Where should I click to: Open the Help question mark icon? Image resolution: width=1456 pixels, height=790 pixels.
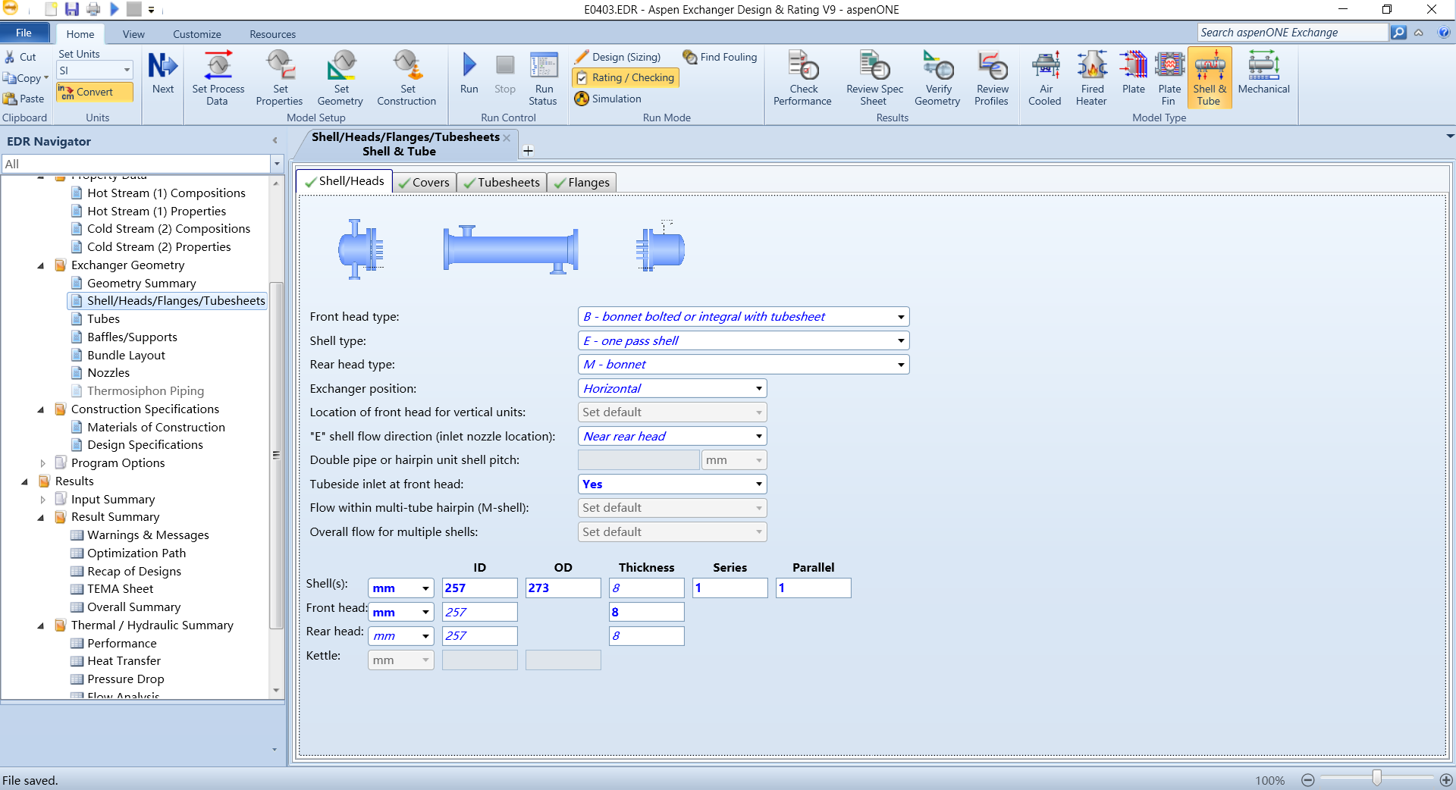1444,33
